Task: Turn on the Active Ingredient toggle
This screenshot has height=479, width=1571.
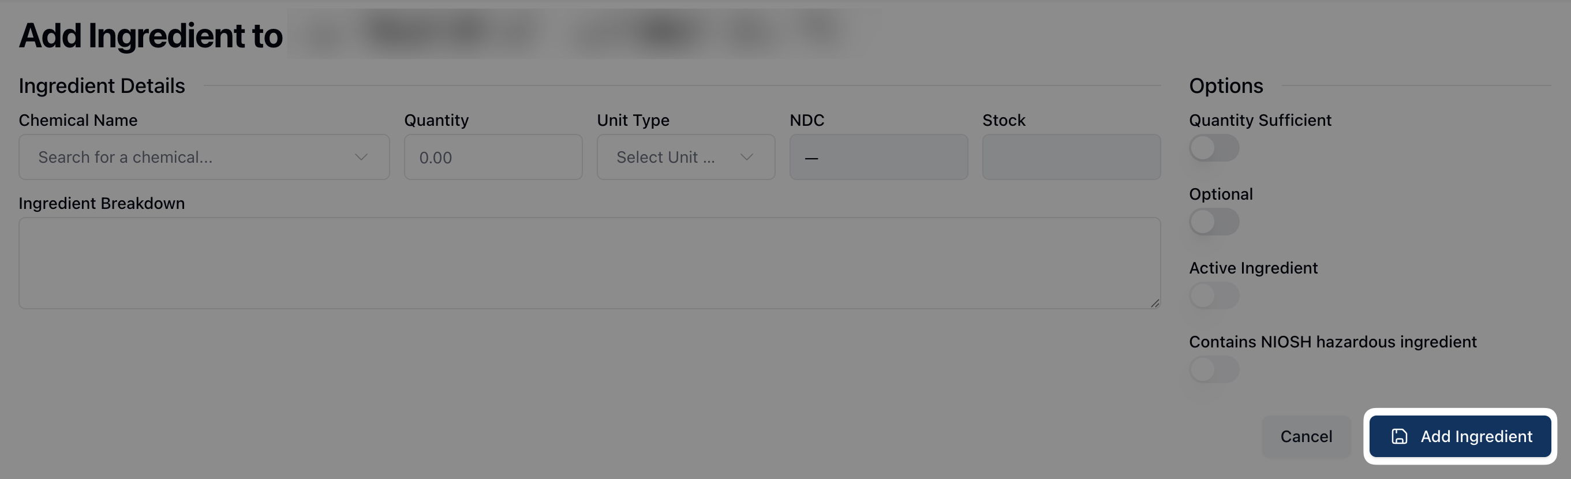Action: tap(1214, 296)
